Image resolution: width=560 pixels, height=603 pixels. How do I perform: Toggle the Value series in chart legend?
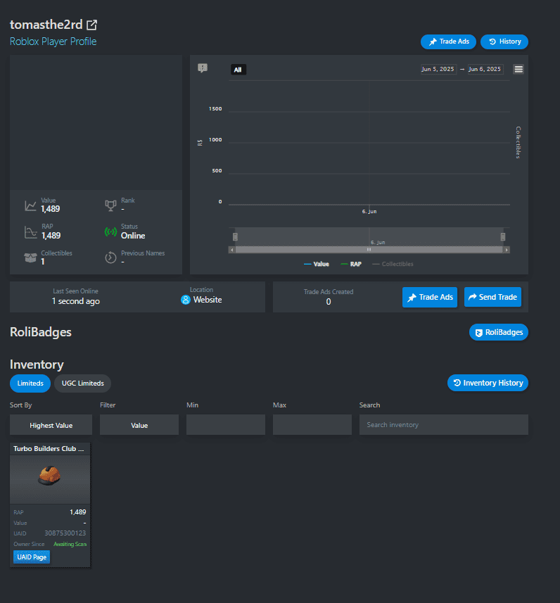[317, 264]
